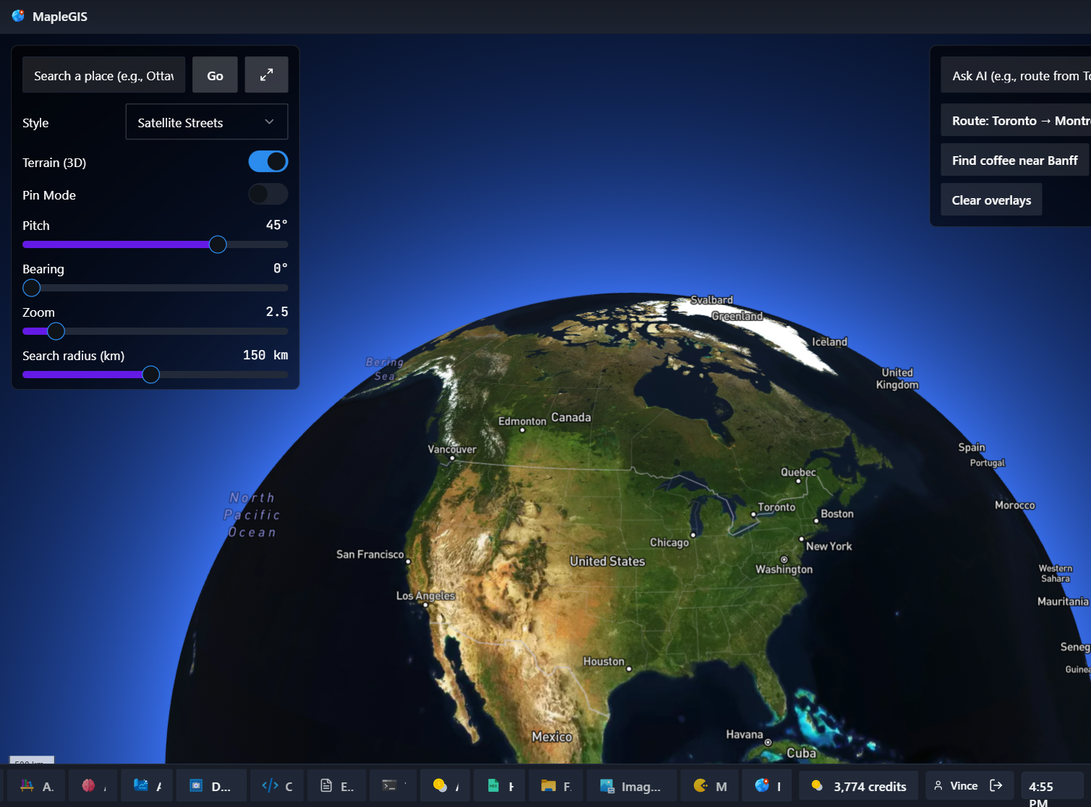Screen dimensions: 1091x807
Task: Open the taskbar app labeled D...
Action: 211,786
